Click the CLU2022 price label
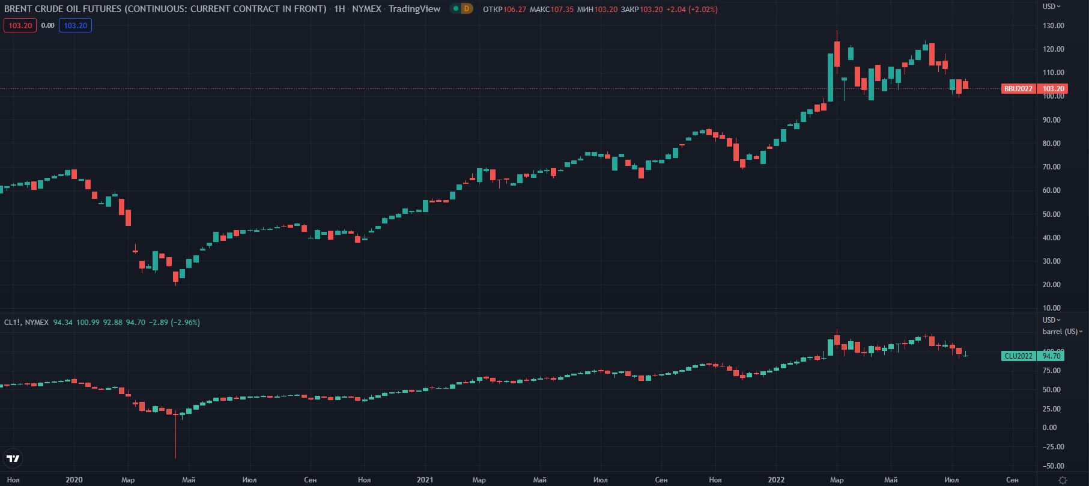 coord(1018,356)
